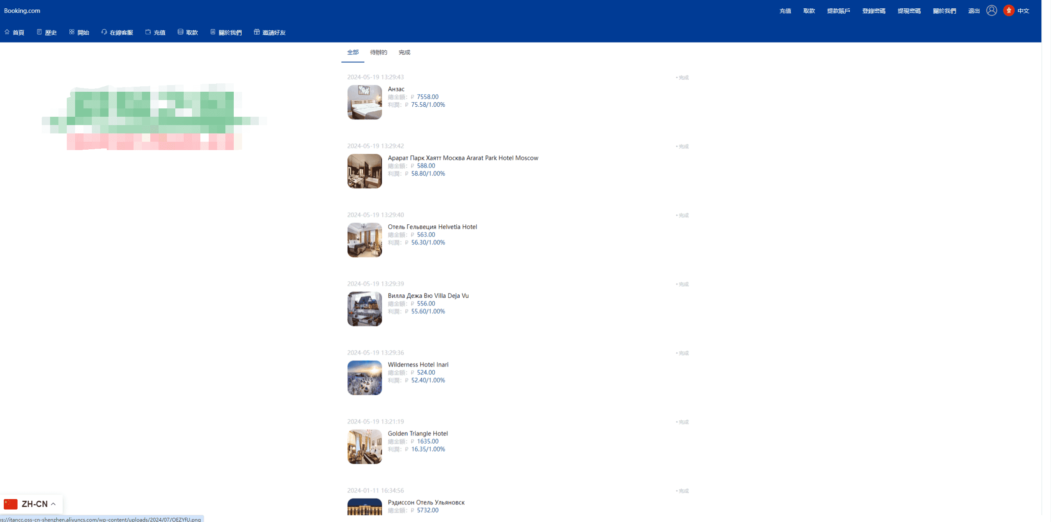This screenshot has height=522, width=1051.
Task: Select the 全部 tab
Action: click(x=353, y=53)
